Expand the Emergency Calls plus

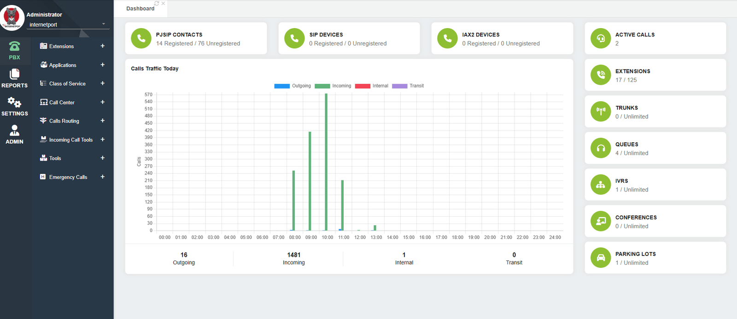click(103, 177)
